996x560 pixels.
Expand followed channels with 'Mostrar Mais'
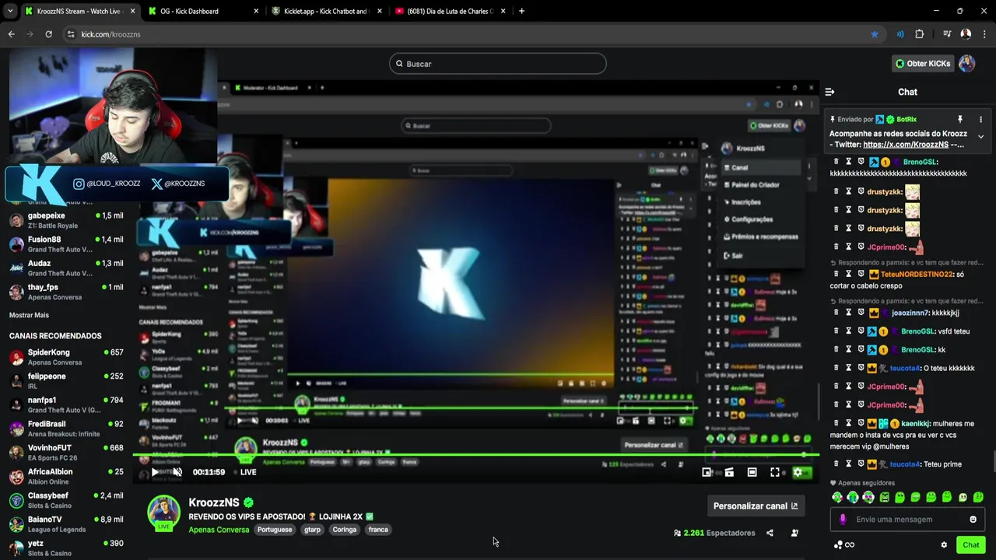click(29, 315)
